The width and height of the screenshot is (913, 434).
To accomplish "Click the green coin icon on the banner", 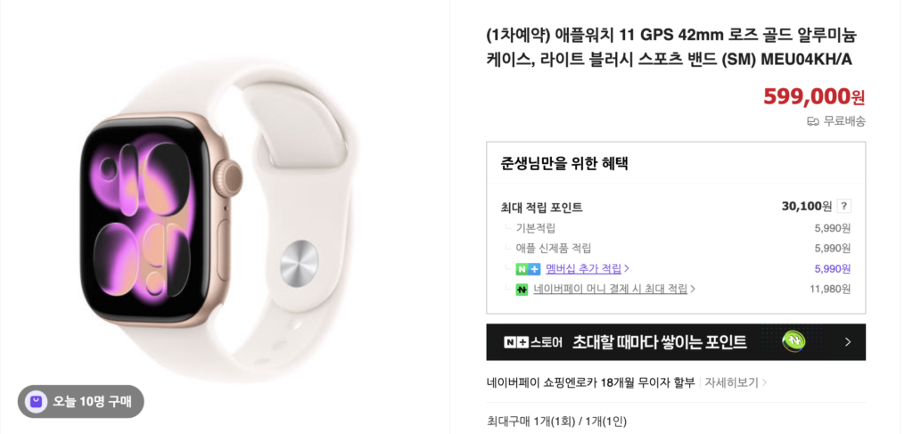I will pyautogui.click(x=794, y=341).
